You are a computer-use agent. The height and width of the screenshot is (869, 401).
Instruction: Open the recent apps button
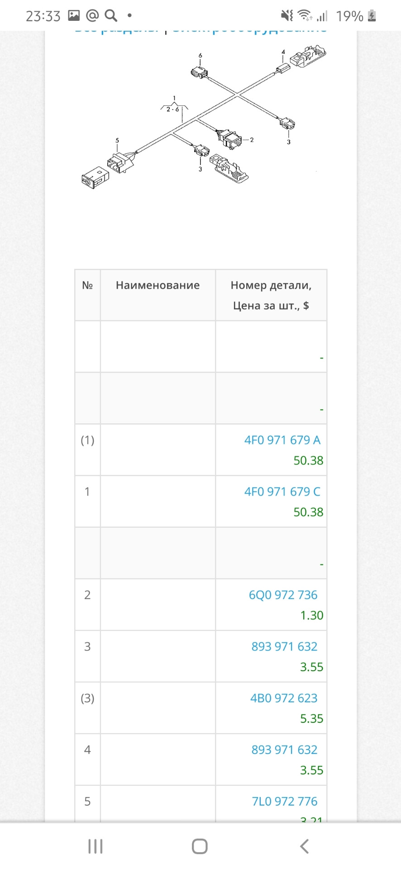click(x=95, y=846)
